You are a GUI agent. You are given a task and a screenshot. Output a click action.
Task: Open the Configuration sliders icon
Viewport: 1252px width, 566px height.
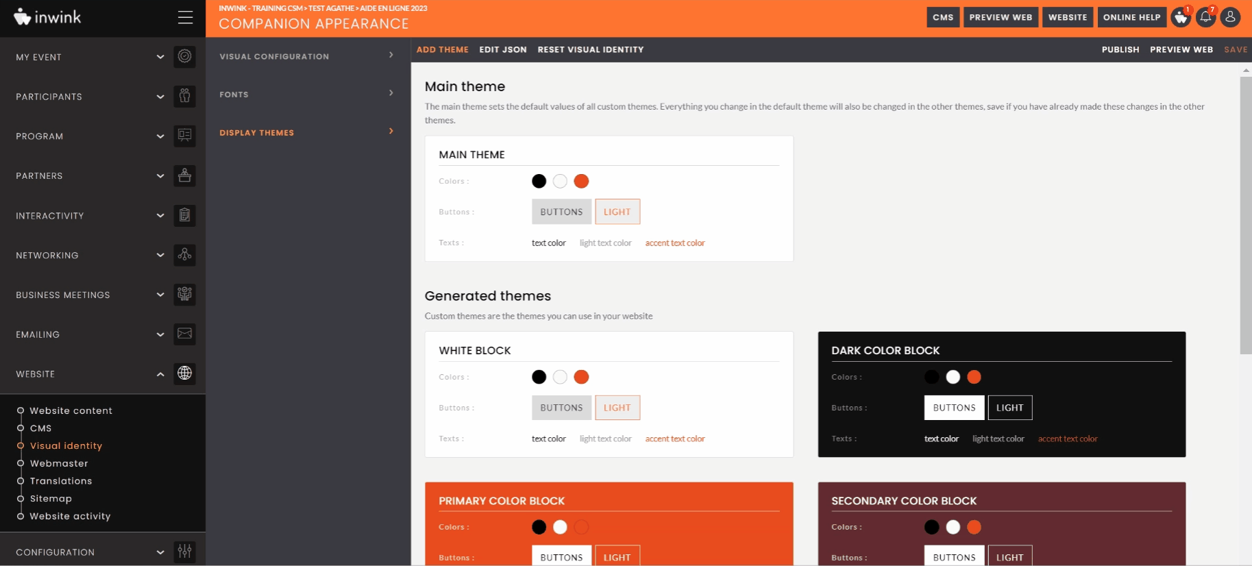[185, 552]
